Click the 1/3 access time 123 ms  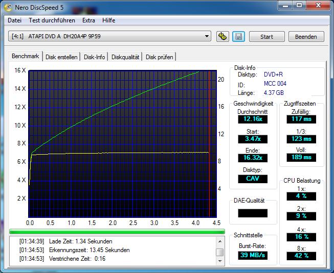pos(301,139)
